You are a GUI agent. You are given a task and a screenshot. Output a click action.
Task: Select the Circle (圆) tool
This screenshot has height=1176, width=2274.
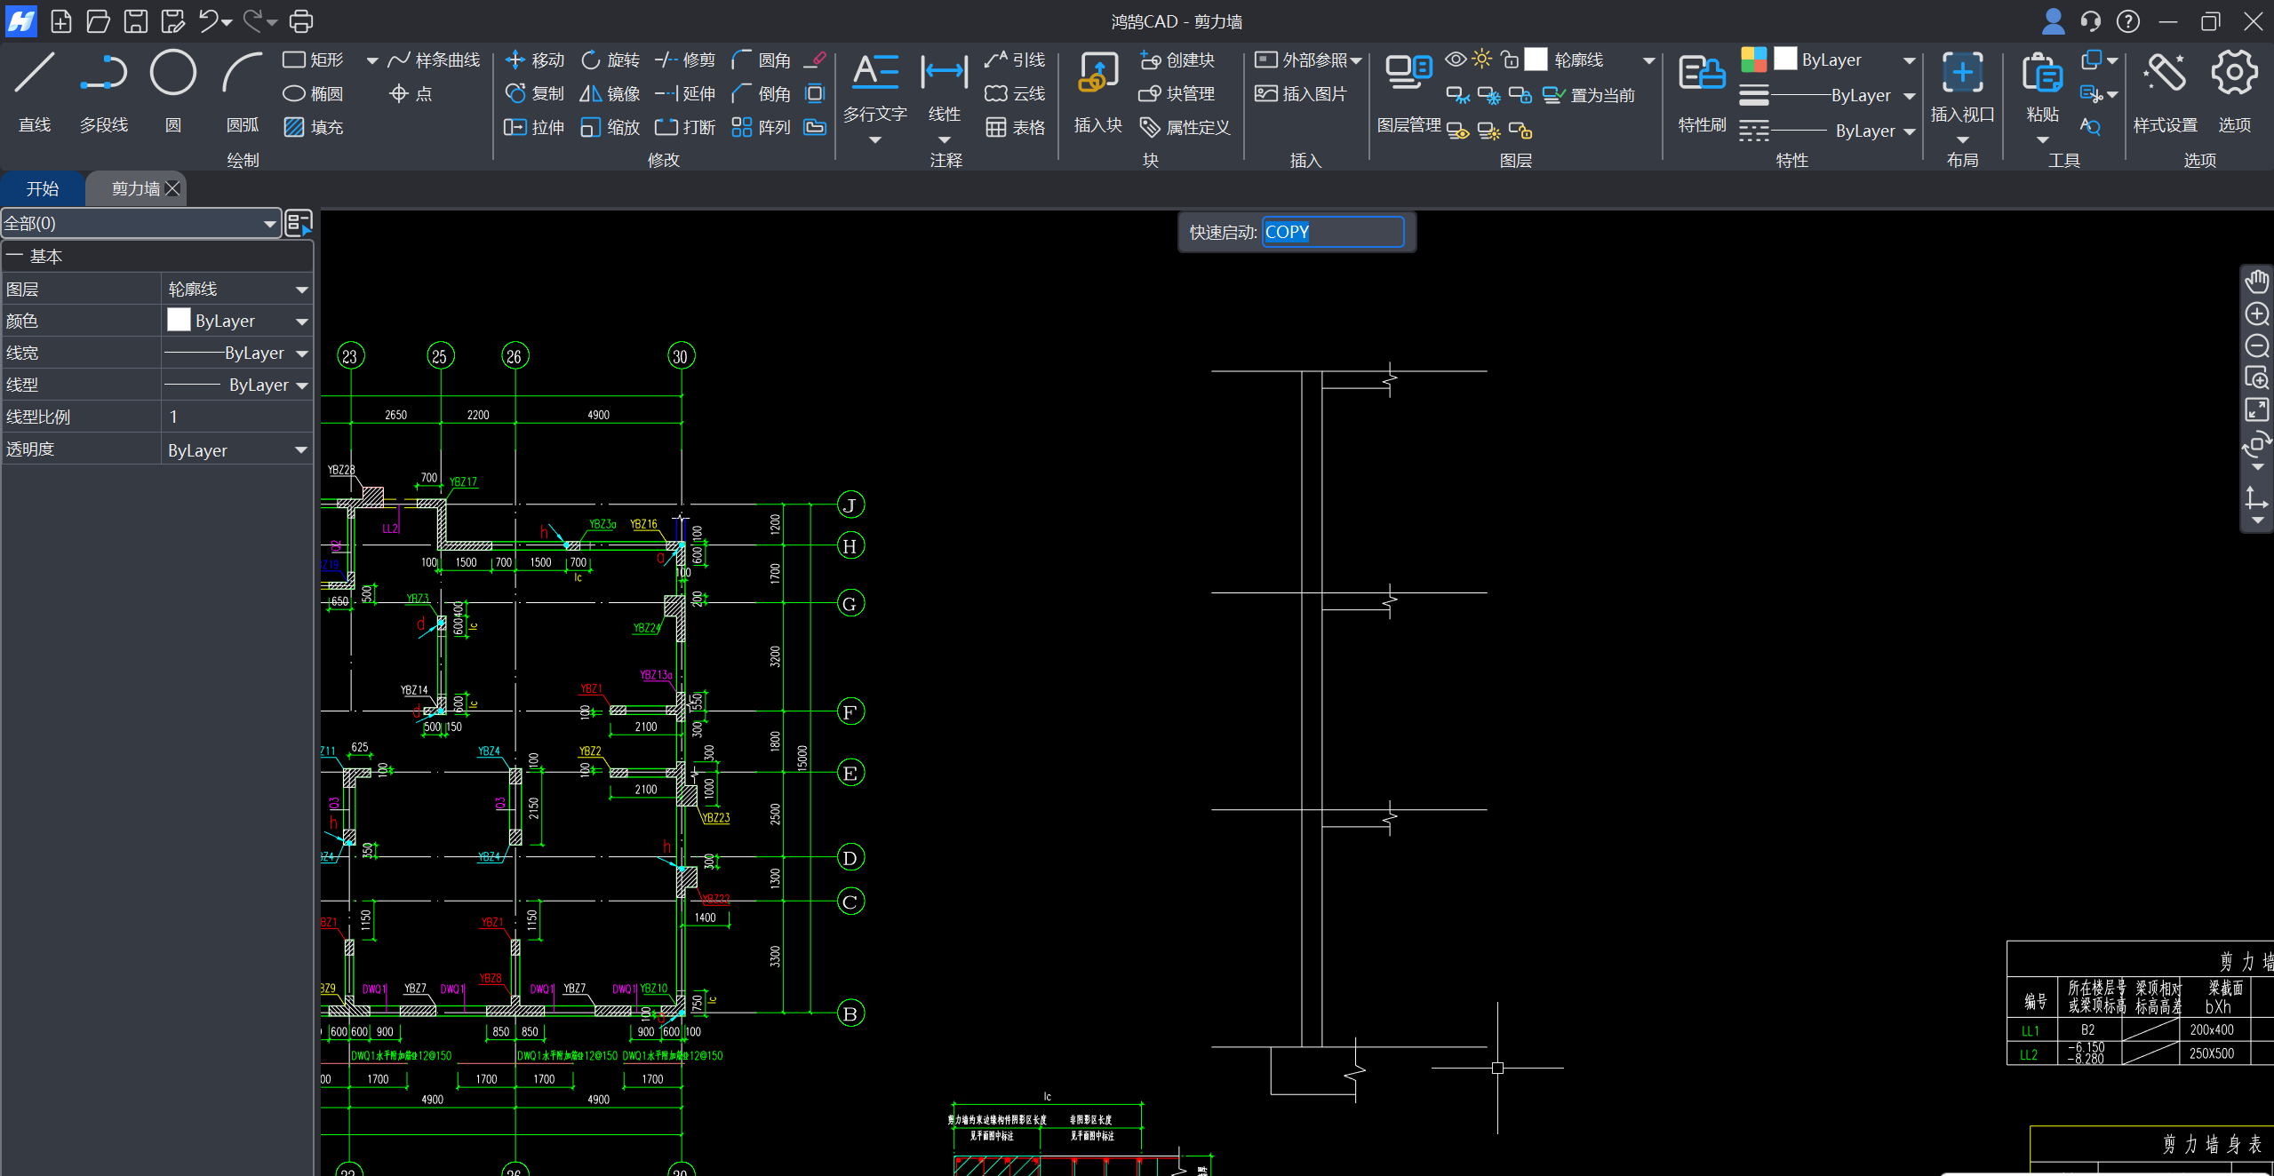(172, 75)
